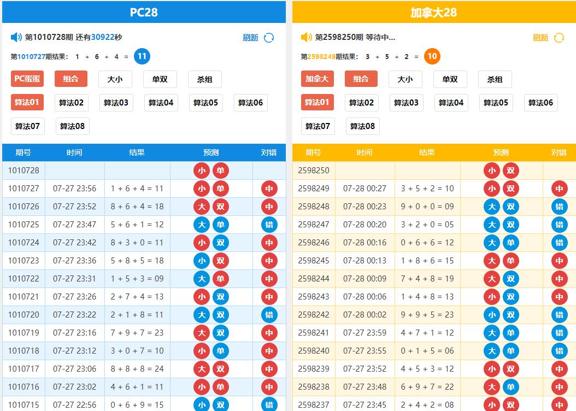This screenshot has height=411, width=576.
Task: Click the 小 prediction badge in row 2598250
Action: (492, 171)
